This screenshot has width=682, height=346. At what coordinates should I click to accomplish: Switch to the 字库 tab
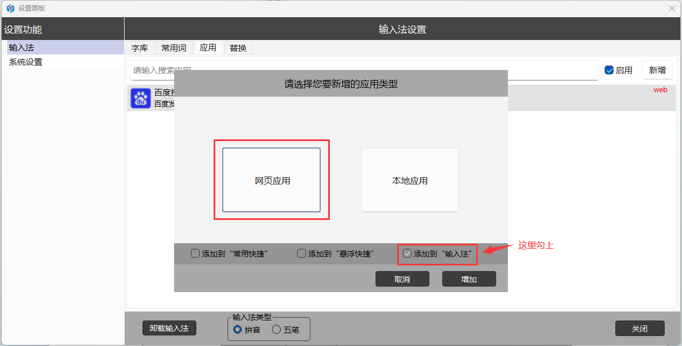pos(140,48)
